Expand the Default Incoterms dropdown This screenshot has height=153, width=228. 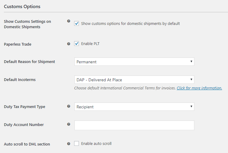pos(134,80)
